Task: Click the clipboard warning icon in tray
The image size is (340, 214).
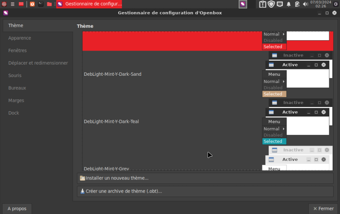Action: pos(263,4)
